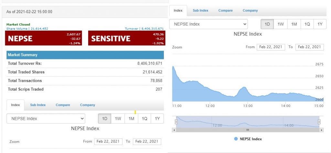Click the left navigator handle of chart
The image size is (331, 153).
pyautogui.click(x=176, y=122)
